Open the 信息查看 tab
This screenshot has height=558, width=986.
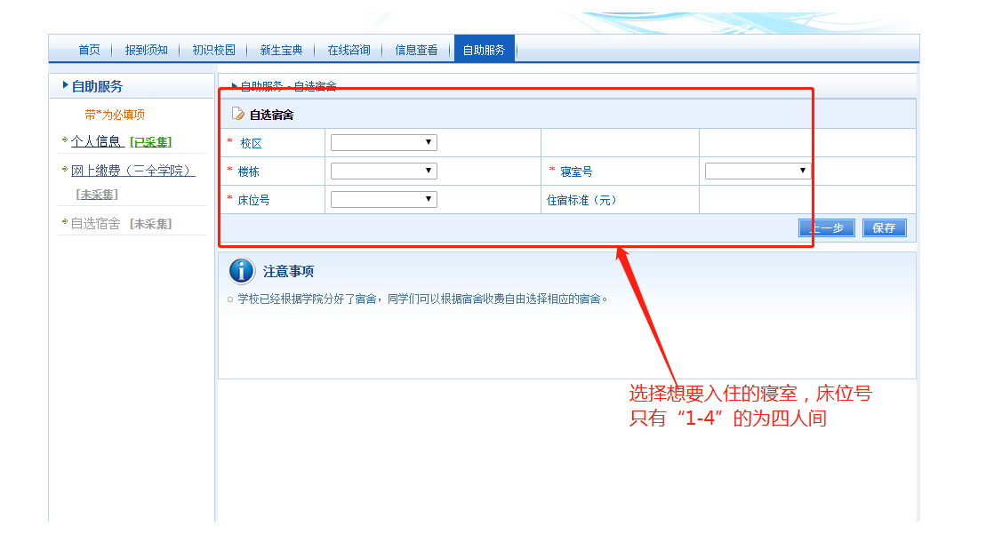click(x=416, y=50)
